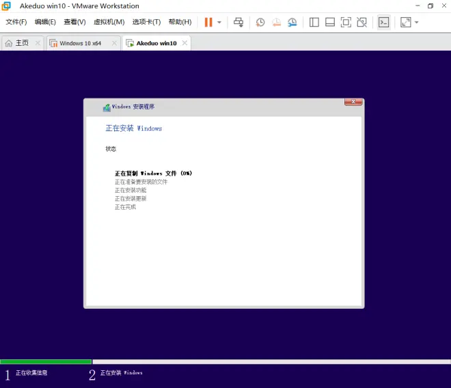The image size is (451, 388).
Task: Click 正在复制 Windows 文件 (0%) status line
Action: tap(153, 174)
